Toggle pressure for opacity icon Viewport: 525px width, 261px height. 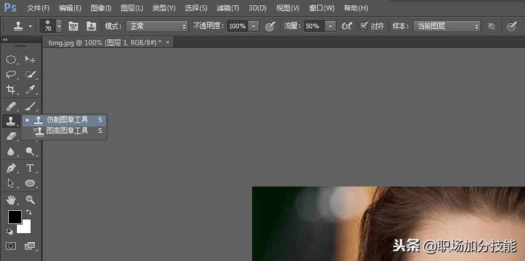(x=270, y=26)
